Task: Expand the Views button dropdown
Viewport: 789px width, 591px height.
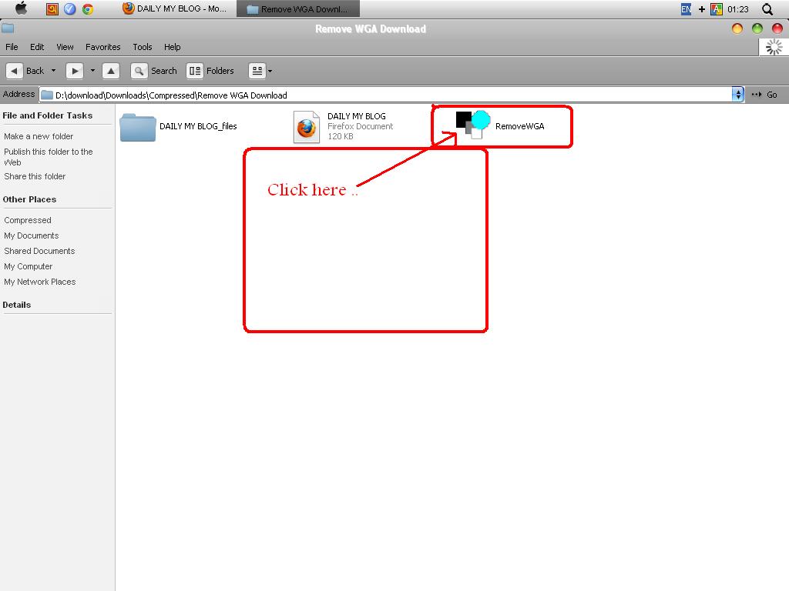Action: pyautogui.click(x=270, y=70)
